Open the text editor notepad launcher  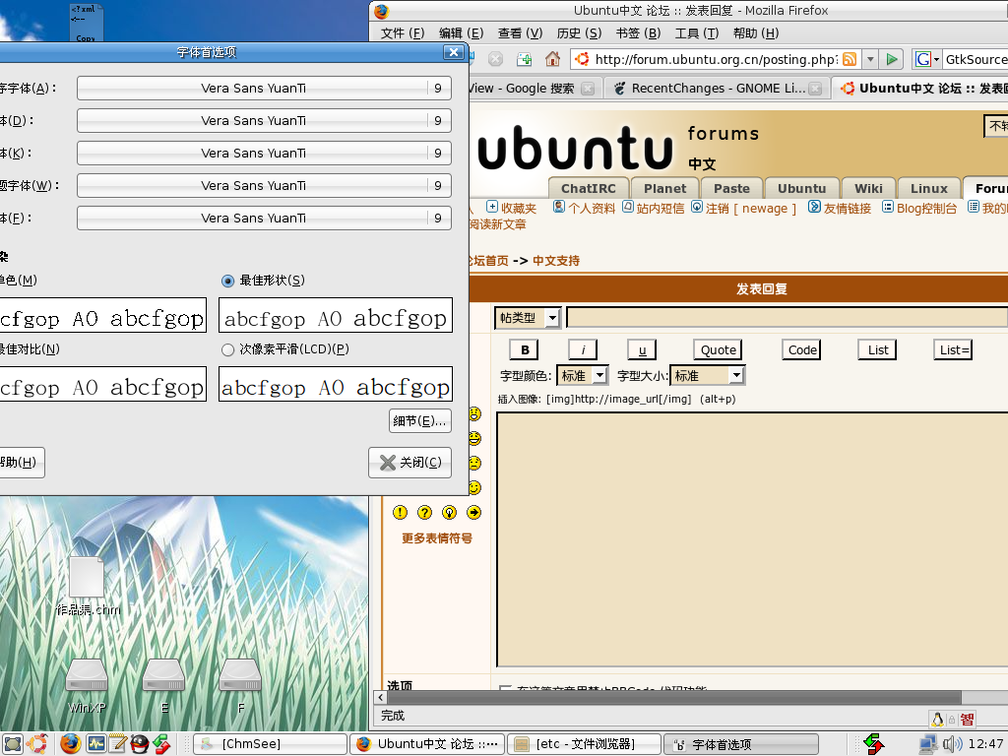pos(118,744)
